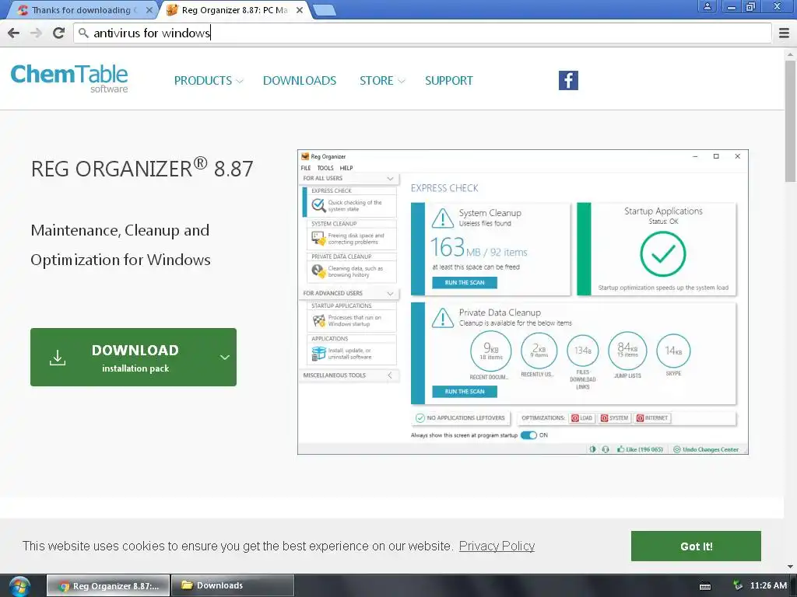Collapse the For All Users section
Viewport: 797px width, 597px height.
pos(390,179)
